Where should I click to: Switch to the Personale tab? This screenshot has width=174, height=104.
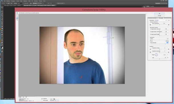161,18
